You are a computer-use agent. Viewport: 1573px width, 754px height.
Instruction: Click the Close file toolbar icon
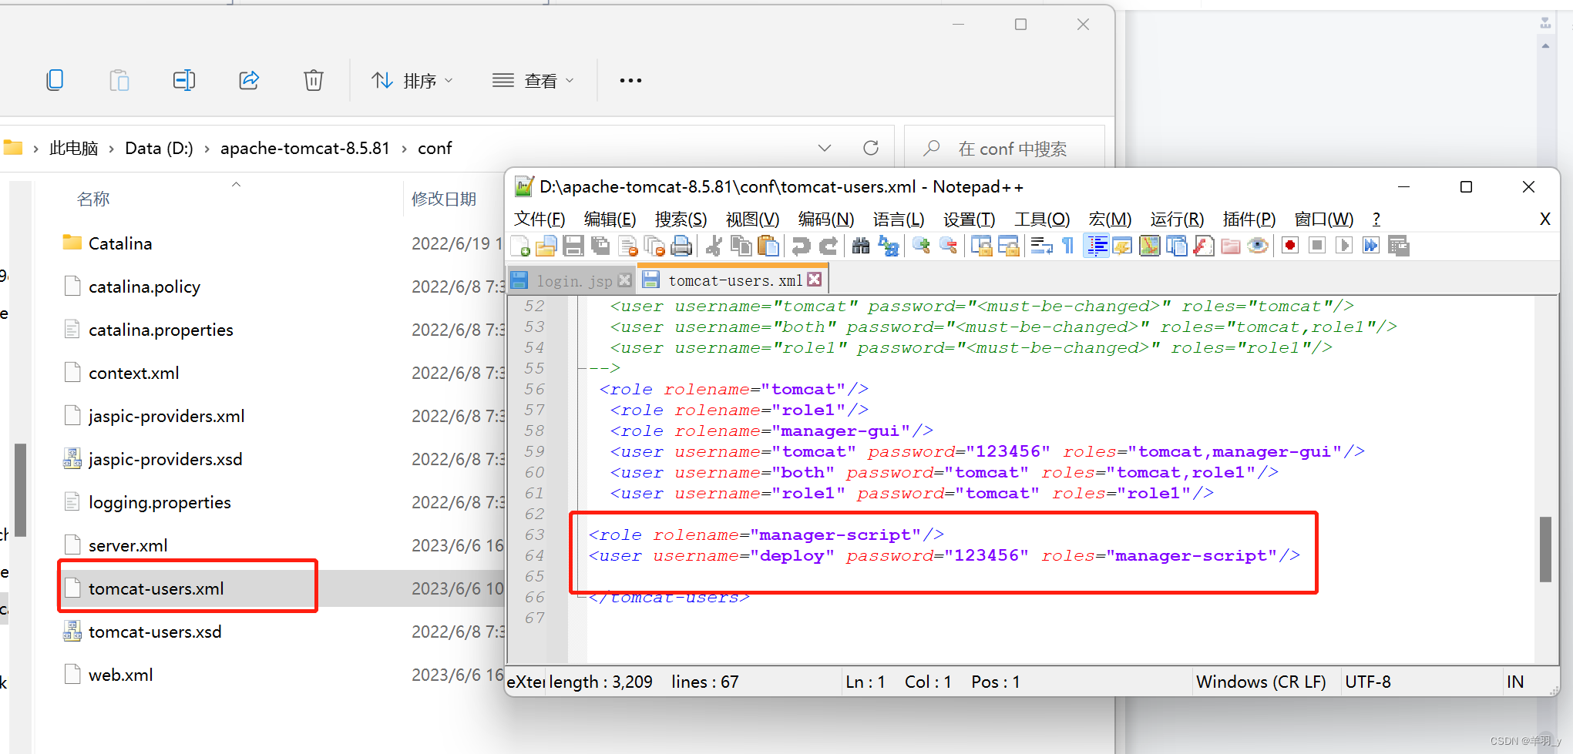[628, 246]
